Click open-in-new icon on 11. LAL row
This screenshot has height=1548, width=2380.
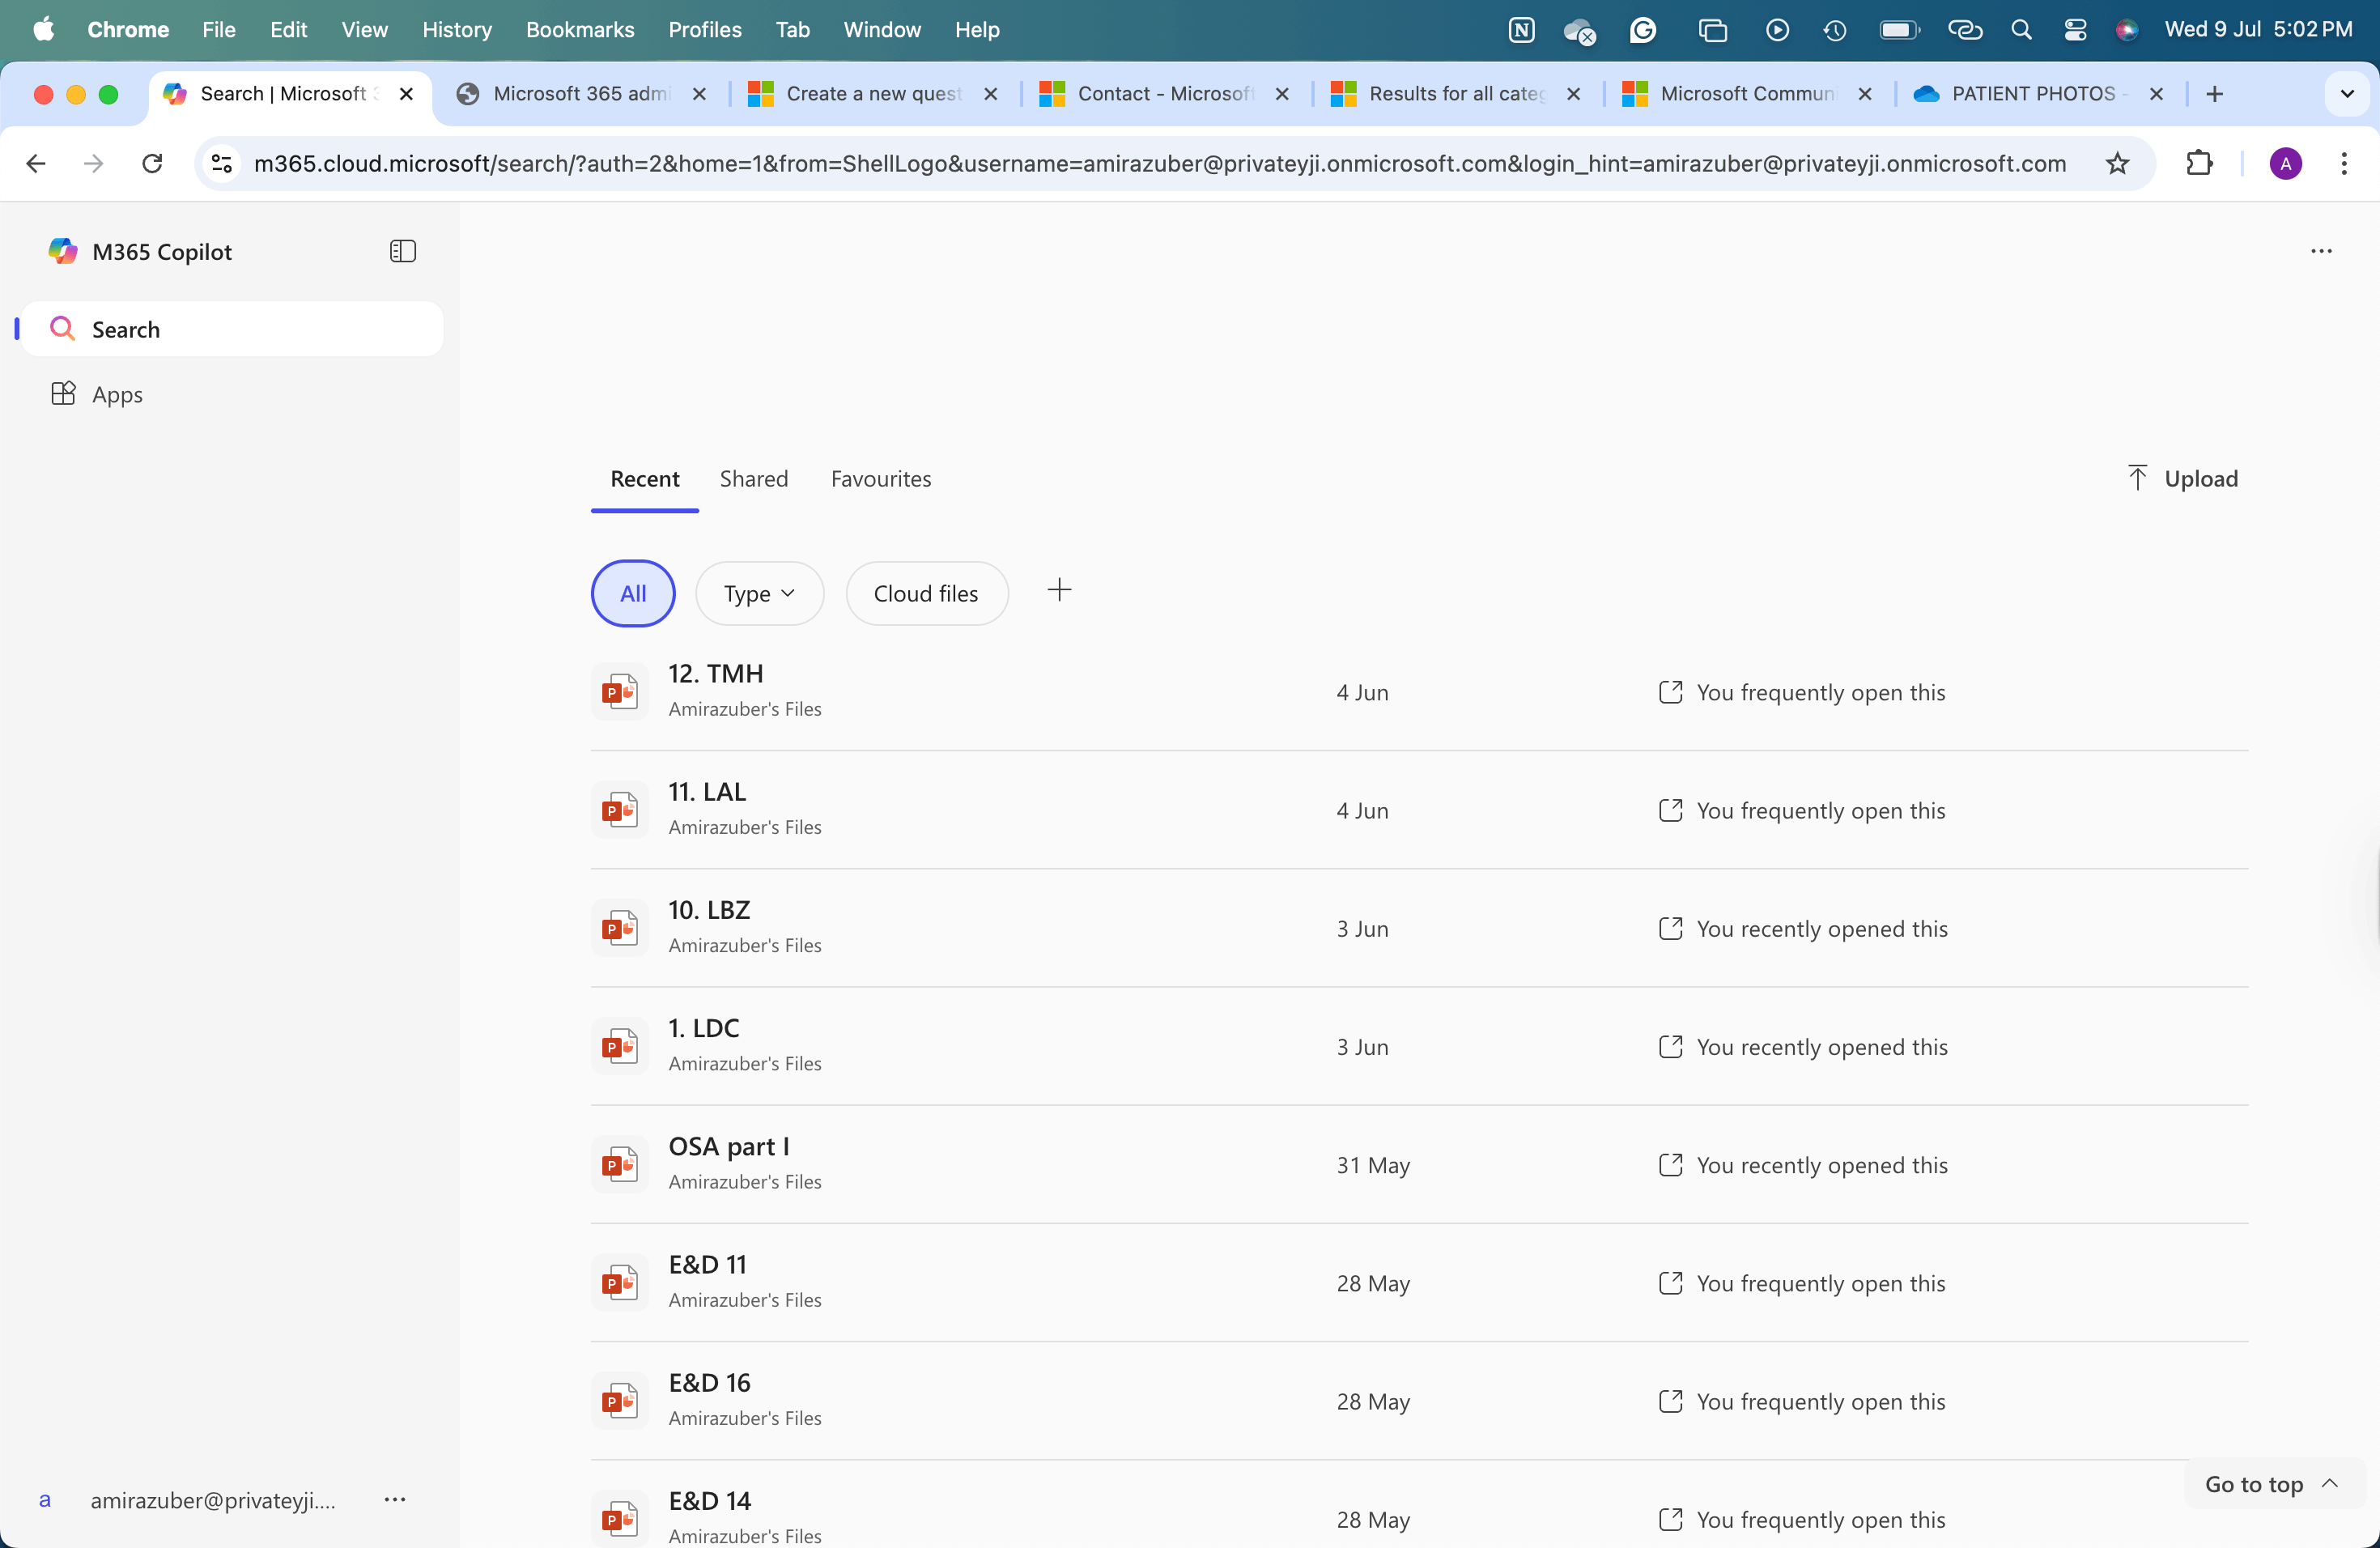click(1670, 810)
